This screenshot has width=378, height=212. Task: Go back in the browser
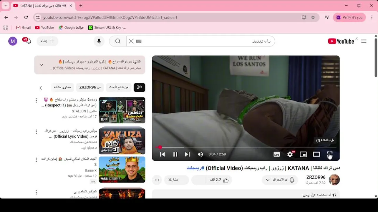point(6,17)
